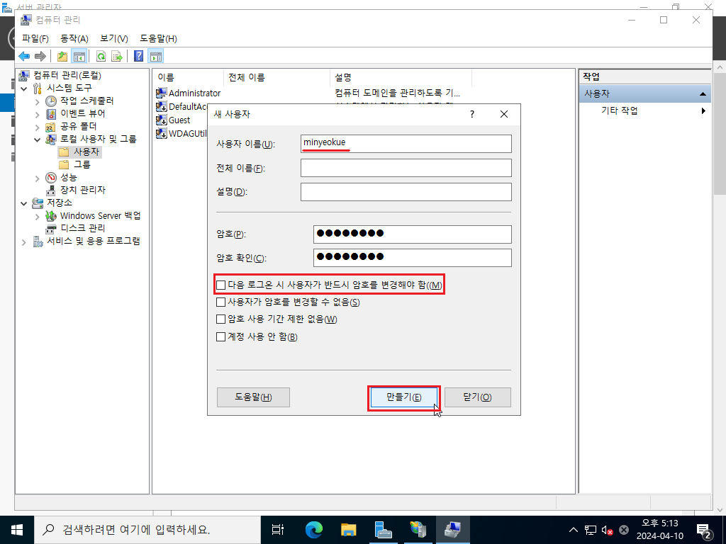Collapse the 저장소 tree node
Viewport: 726px width, 544px height.
tap(24, 203)
